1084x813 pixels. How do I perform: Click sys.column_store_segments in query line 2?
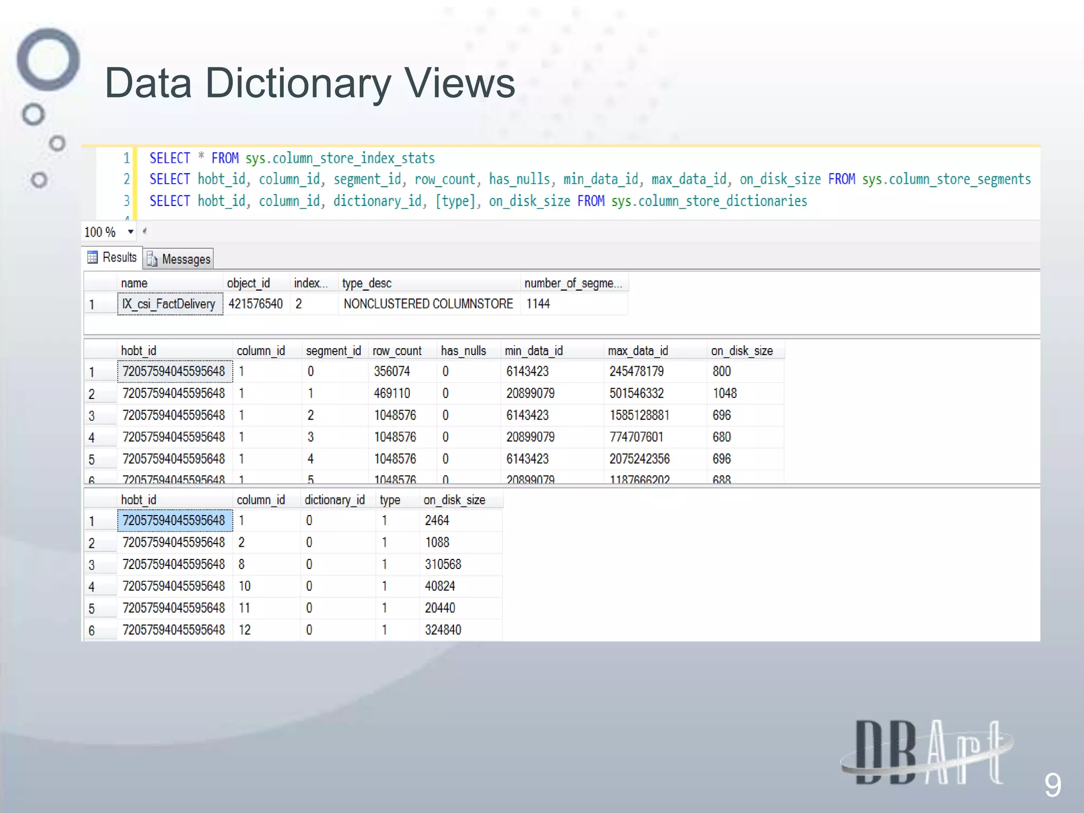coord(946,179)
